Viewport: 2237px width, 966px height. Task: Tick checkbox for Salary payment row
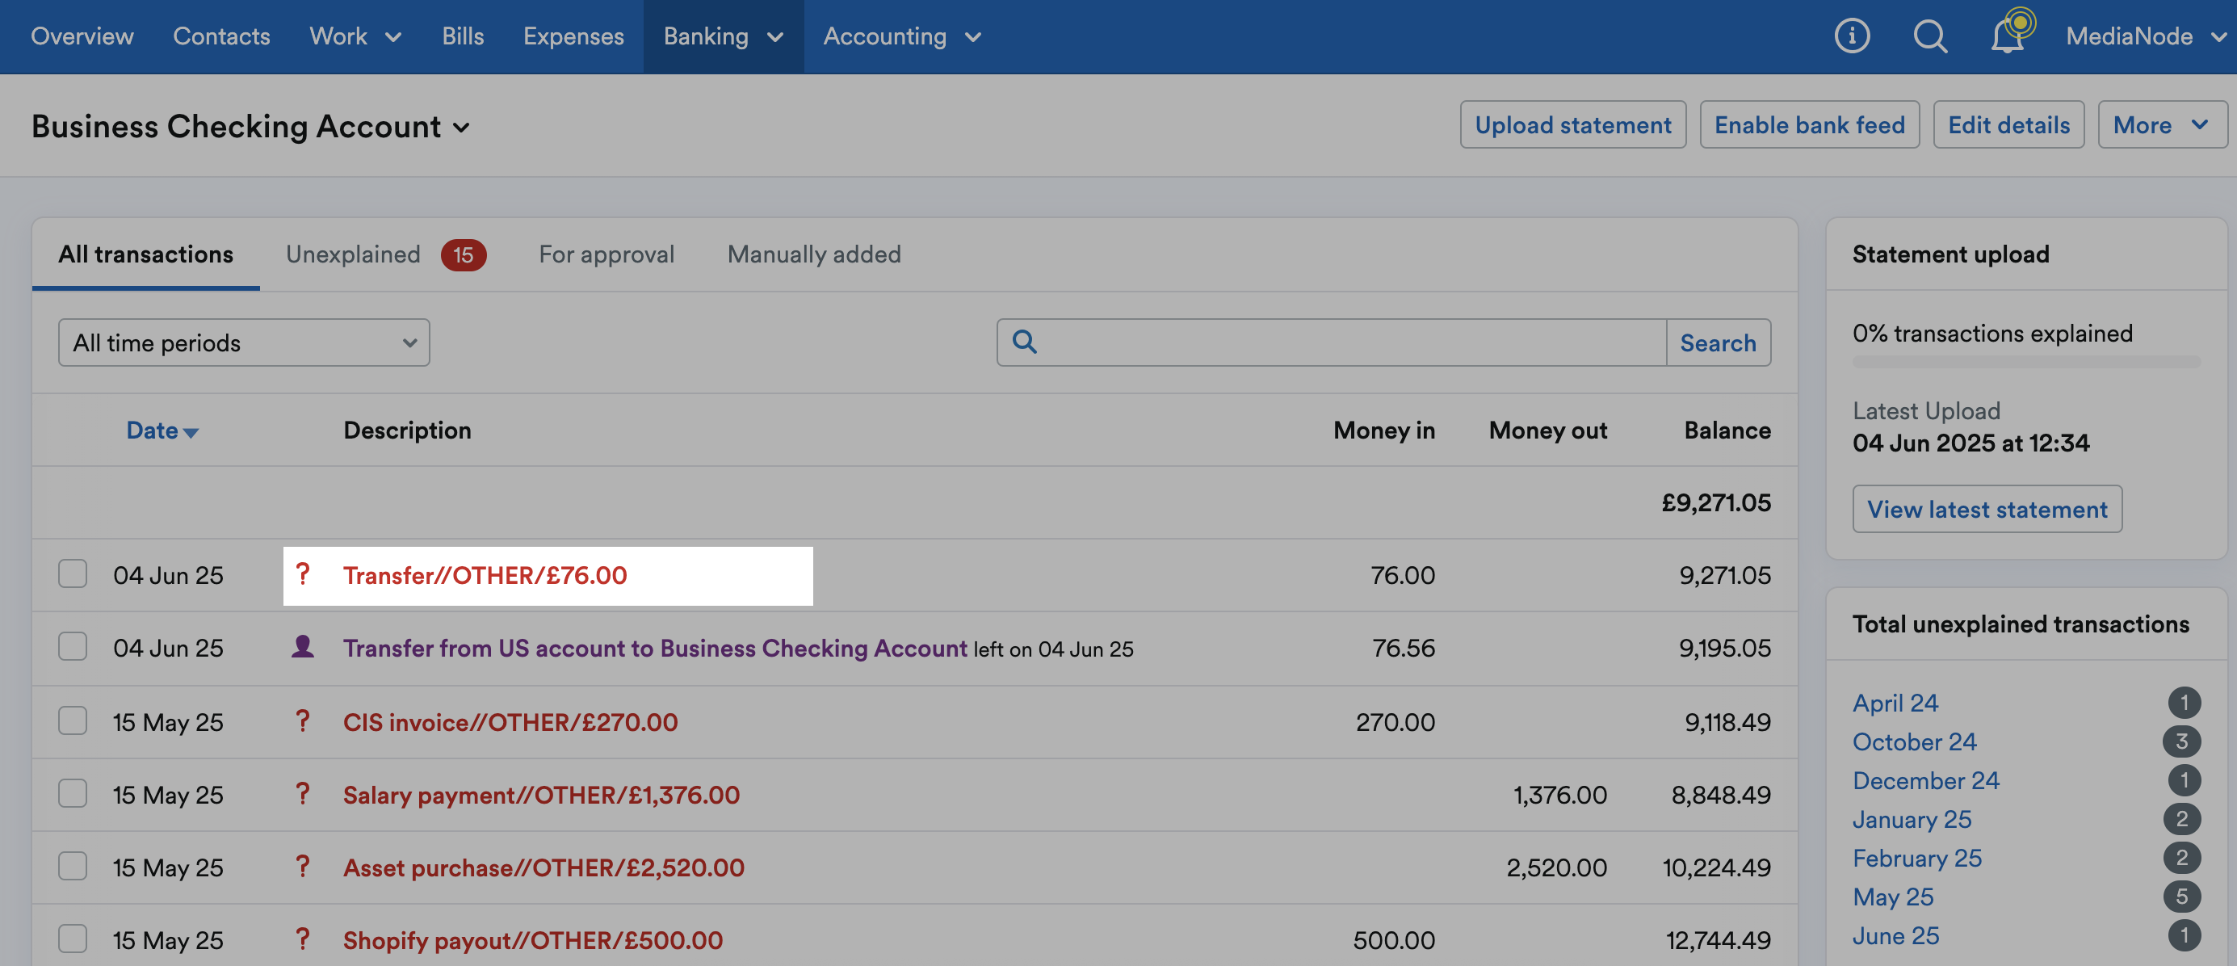(x=72, y=794)
